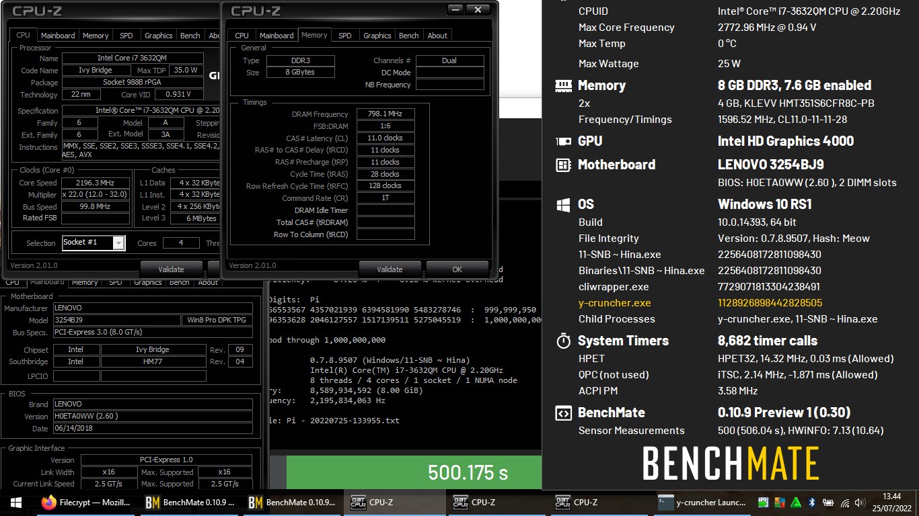
Task: Click the CAS# Latency 11.0 clocks value
Action: click(x=385, y=138)
